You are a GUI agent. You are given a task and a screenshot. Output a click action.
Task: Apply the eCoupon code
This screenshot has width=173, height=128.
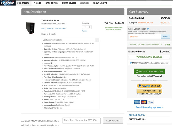point(165,36)
